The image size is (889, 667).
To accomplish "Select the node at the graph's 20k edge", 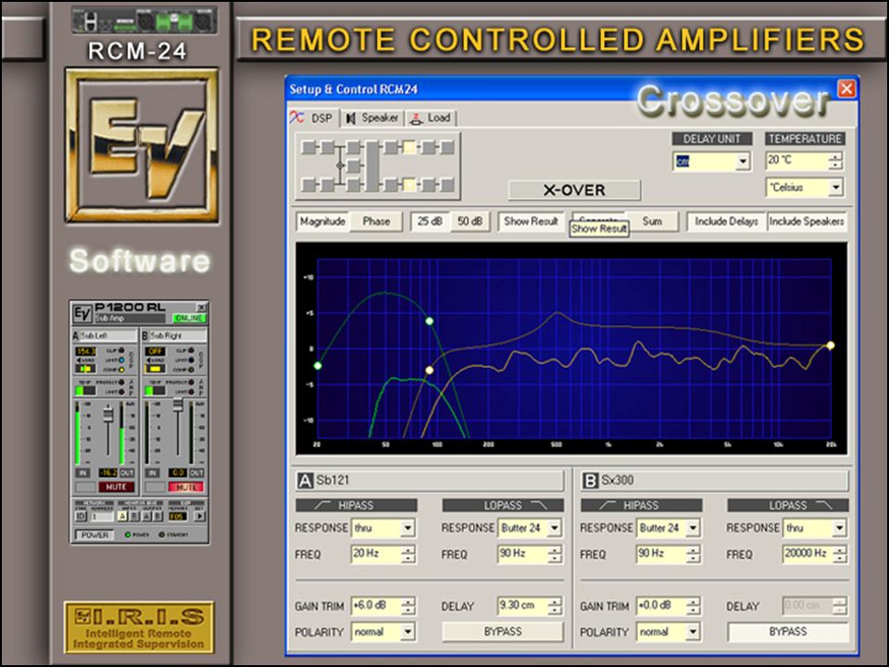I will (x=831, y=345).
